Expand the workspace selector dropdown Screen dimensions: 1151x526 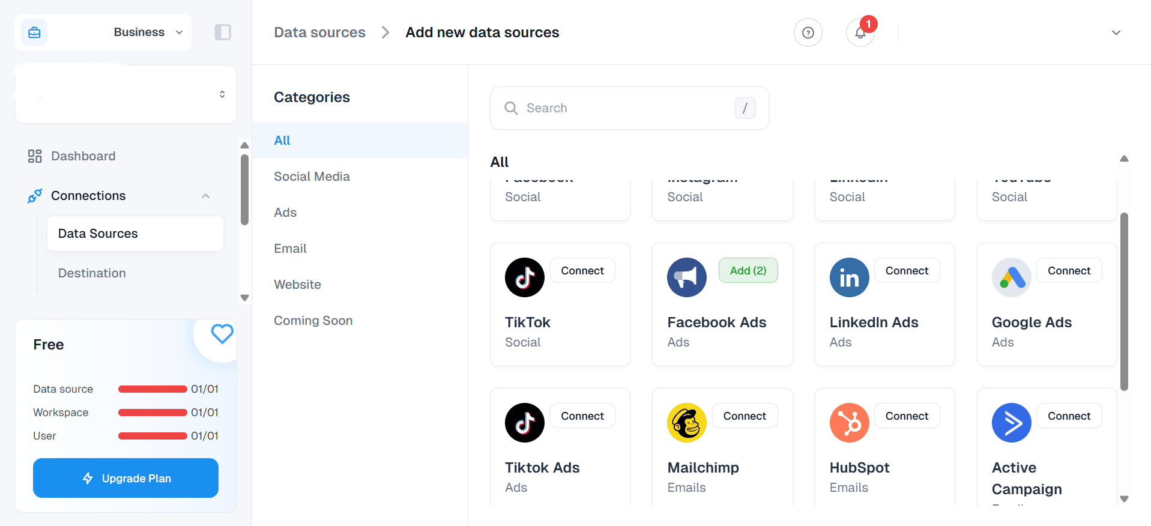222,94
